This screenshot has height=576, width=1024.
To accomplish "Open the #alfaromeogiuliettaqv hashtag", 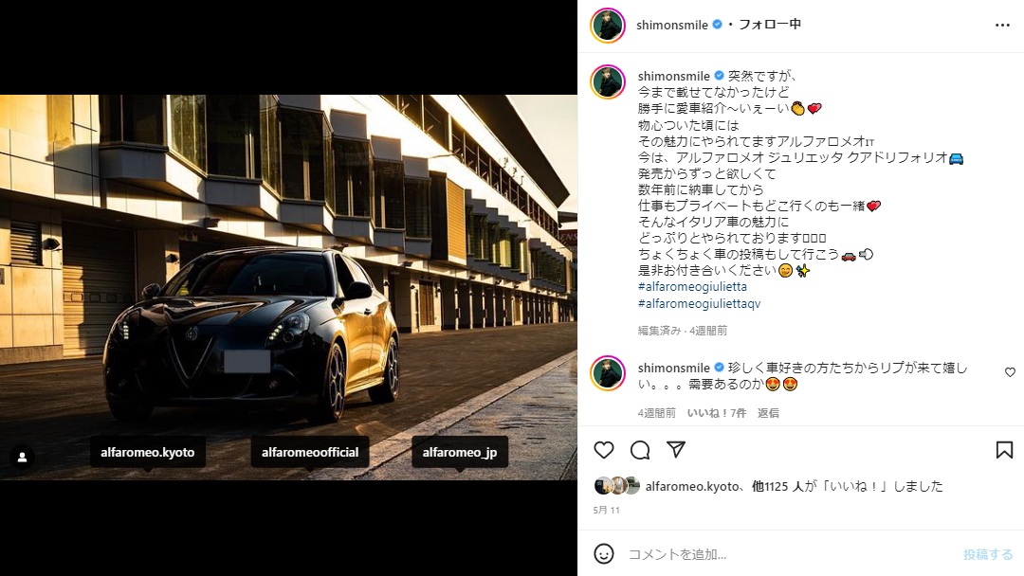I will coord(699,303).
